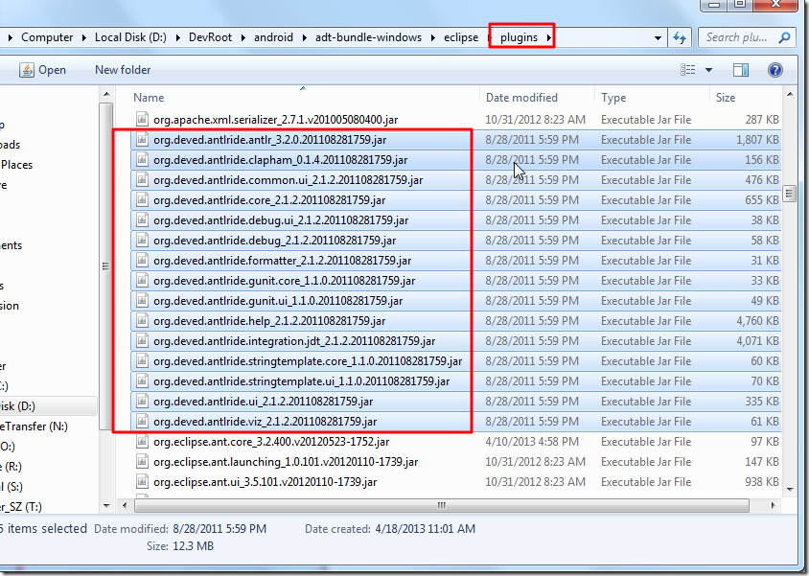Select org.deved.antlride.core_2.1.2 file name
809x576 pixels.
[x=269, y=200]
